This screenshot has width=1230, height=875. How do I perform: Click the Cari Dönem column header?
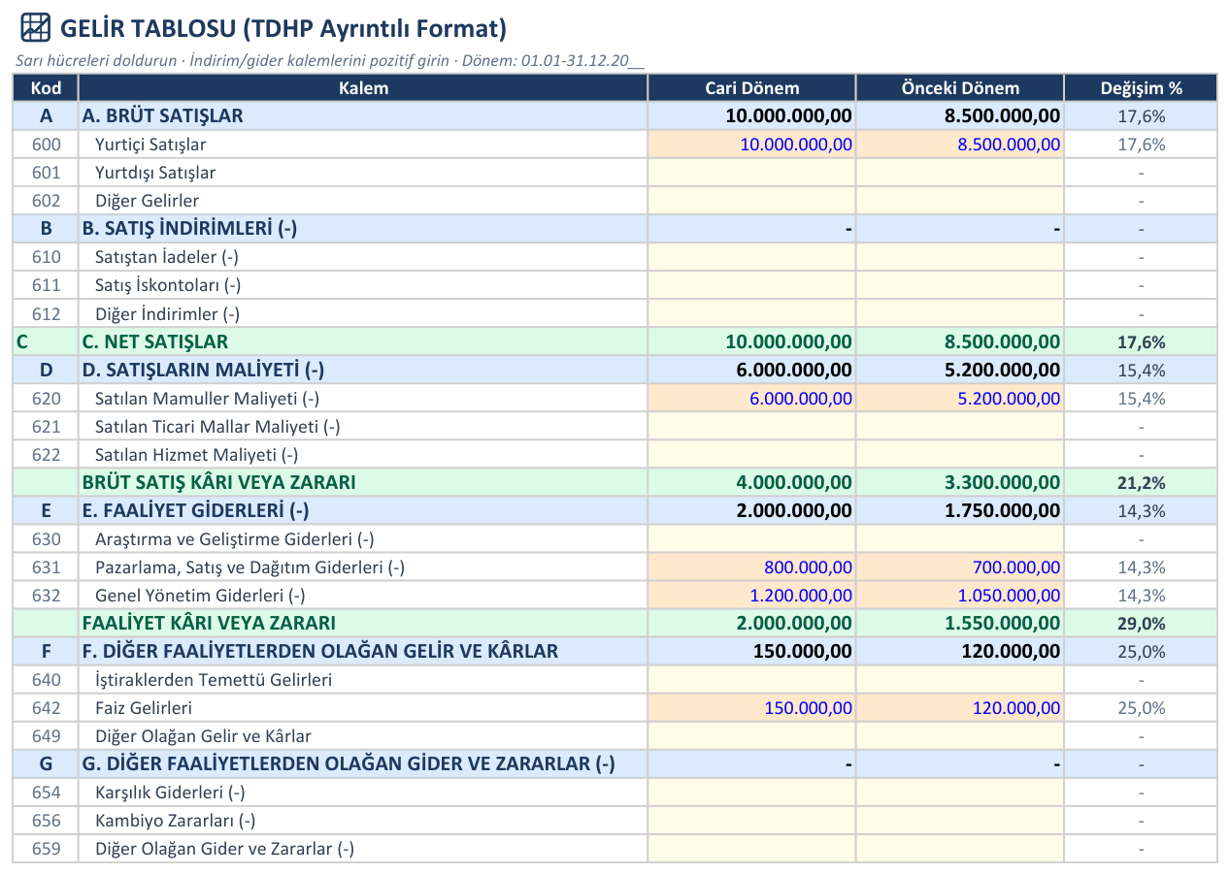point(751,88)
